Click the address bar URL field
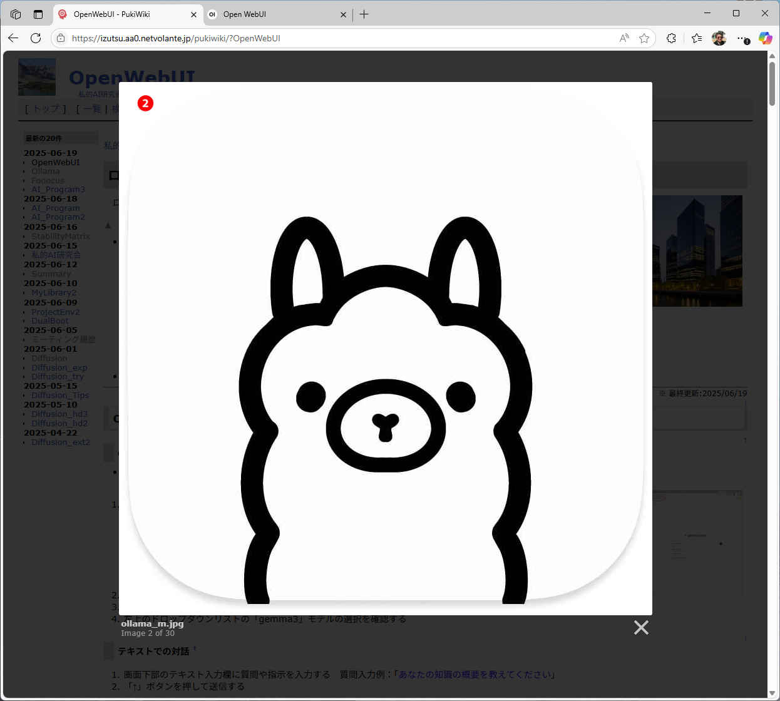Viewport: 780px width, 701px height. pos(338,38)
